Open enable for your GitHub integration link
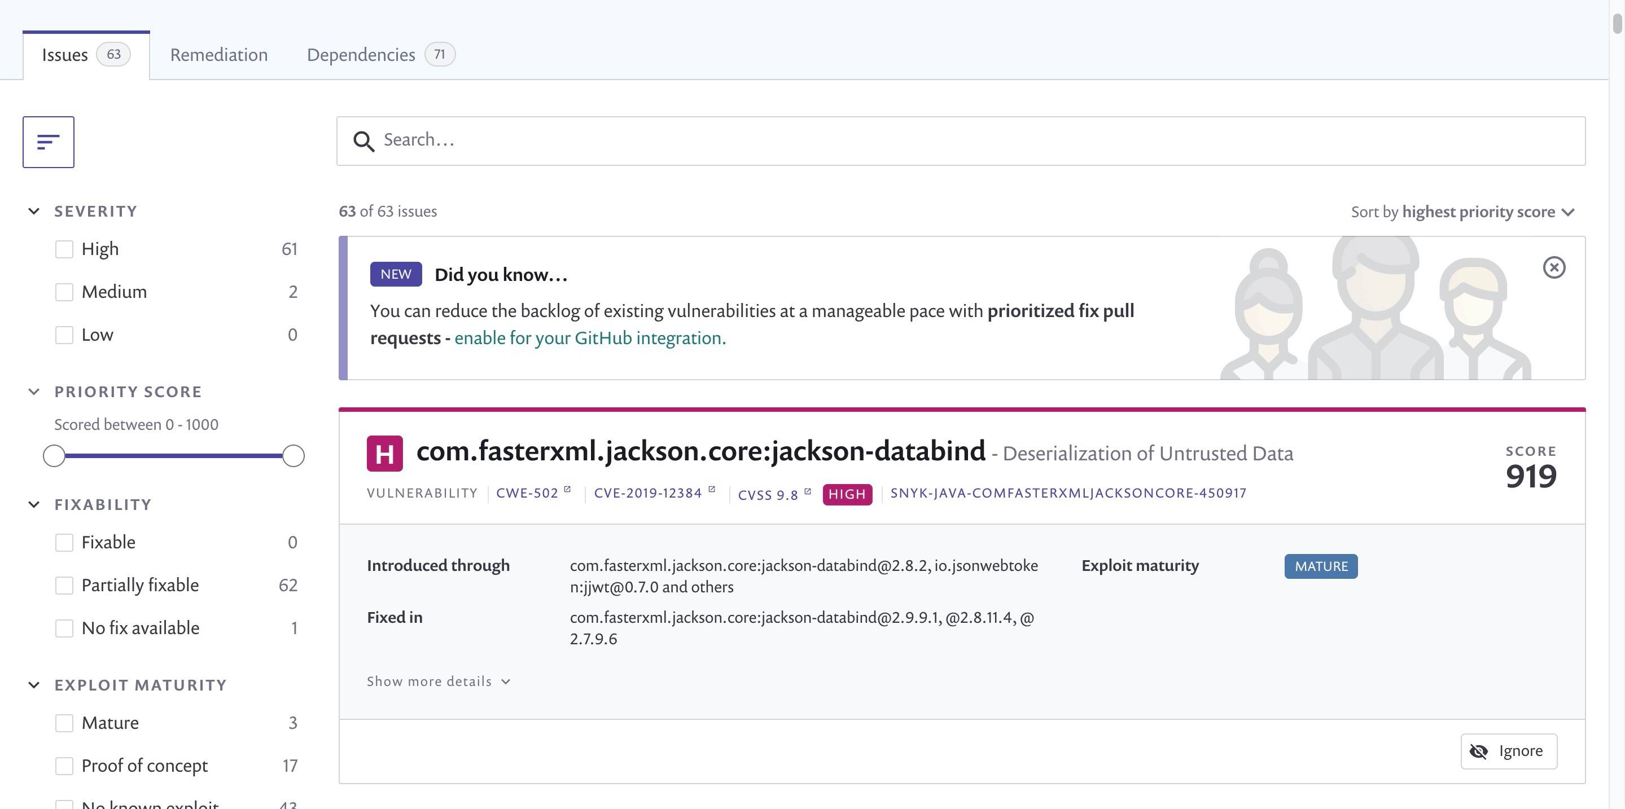1625x809 pixels. 590,338
